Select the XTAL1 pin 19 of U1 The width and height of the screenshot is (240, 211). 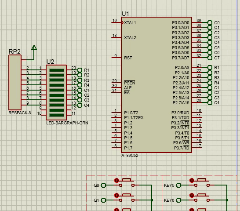pyautogui.click(x=116, y=22)
